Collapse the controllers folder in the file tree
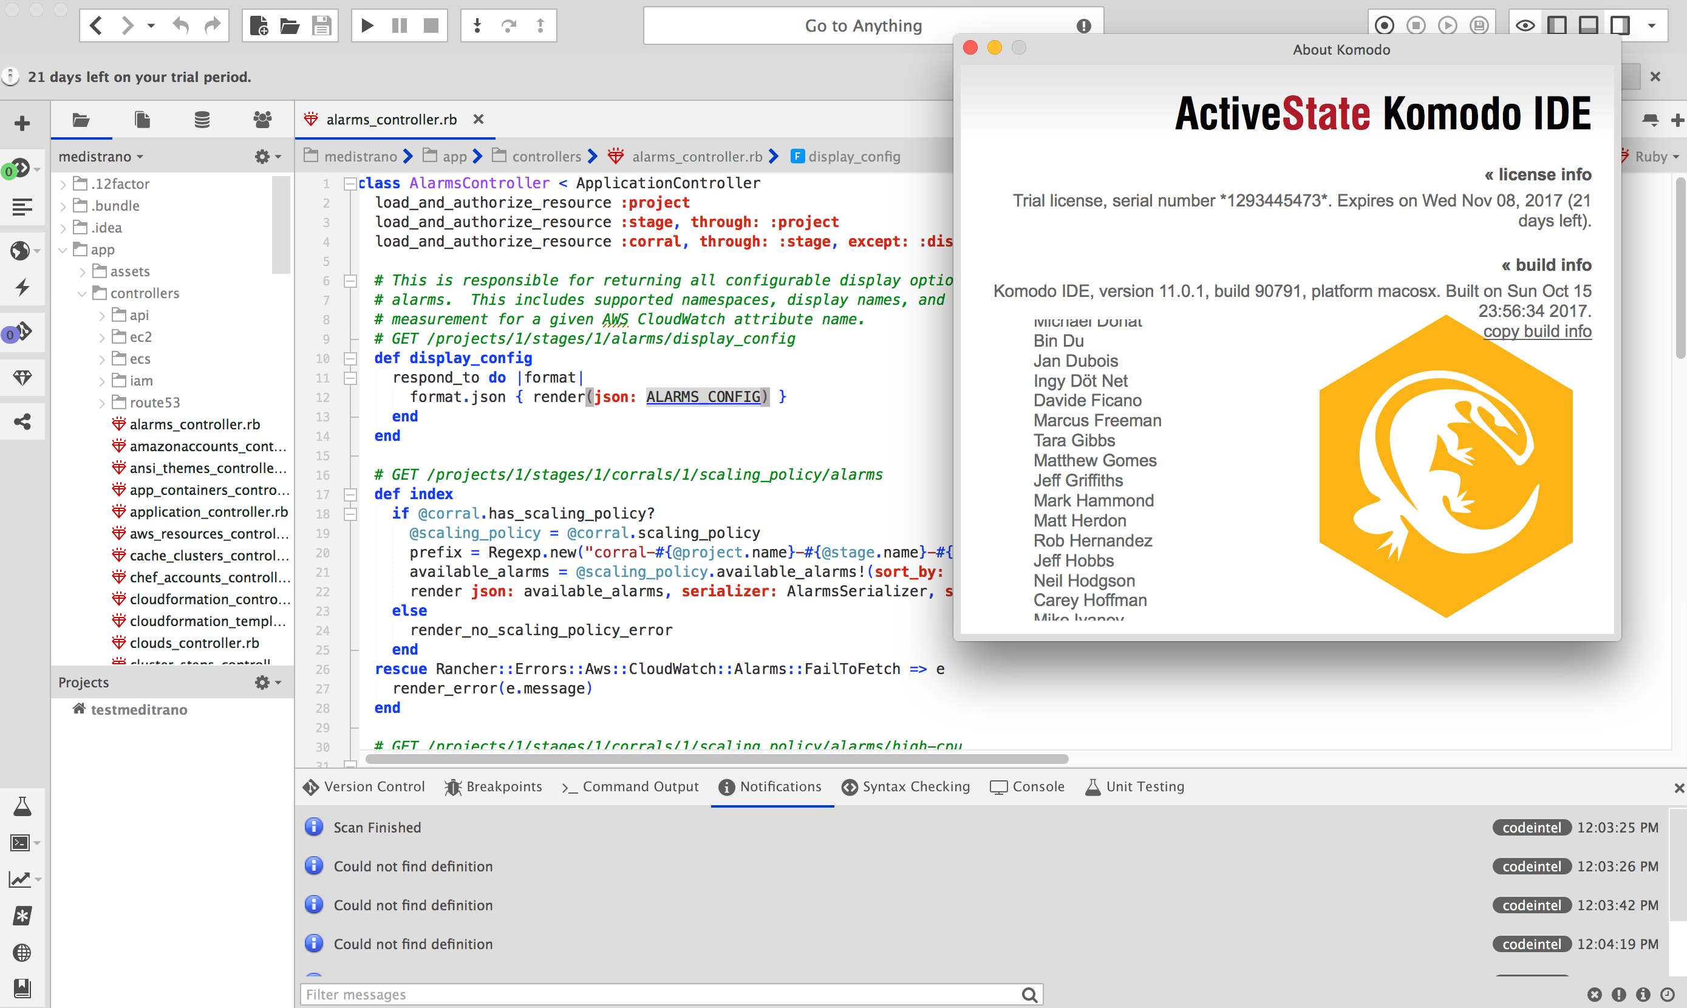This screenshot has height=1008, width=1687. tap(82, 293)
